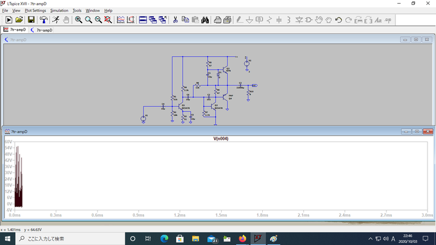Viewport: 436px width, 245px height.
Task: Show hidden system tray icons chevron
Action: tap(371, 238)
